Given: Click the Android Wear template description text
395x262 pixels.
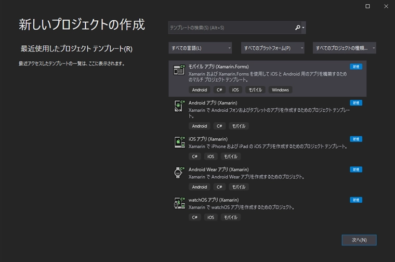Looking at the screenshot, I should [246, 177].
